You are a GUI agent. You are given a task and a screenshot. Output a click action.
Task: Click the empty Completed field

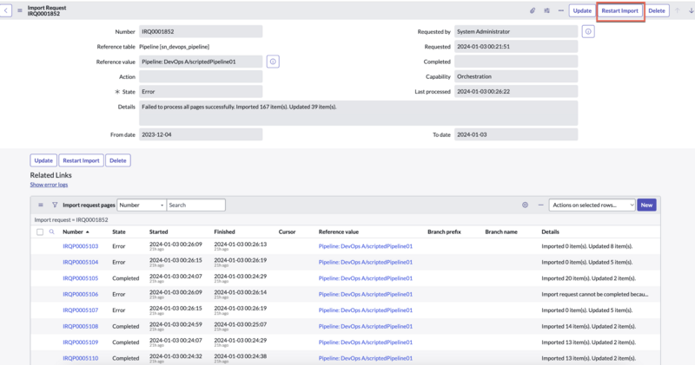[x=516, y=62]
